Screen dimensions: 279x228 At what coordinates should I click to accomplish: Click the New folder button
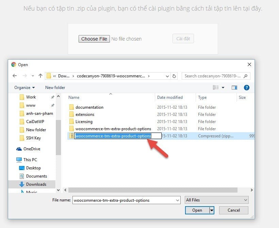pyautogui.click(x=55, y=88)
